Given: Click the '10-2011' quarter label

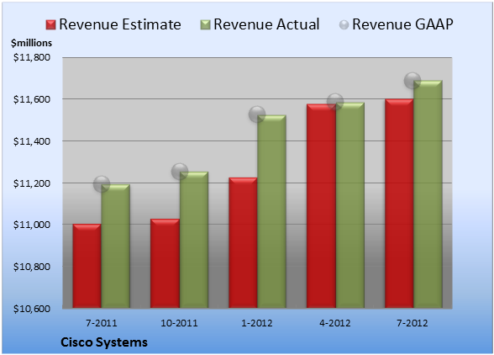Looking at the screenshot, I should pos(179,323).
